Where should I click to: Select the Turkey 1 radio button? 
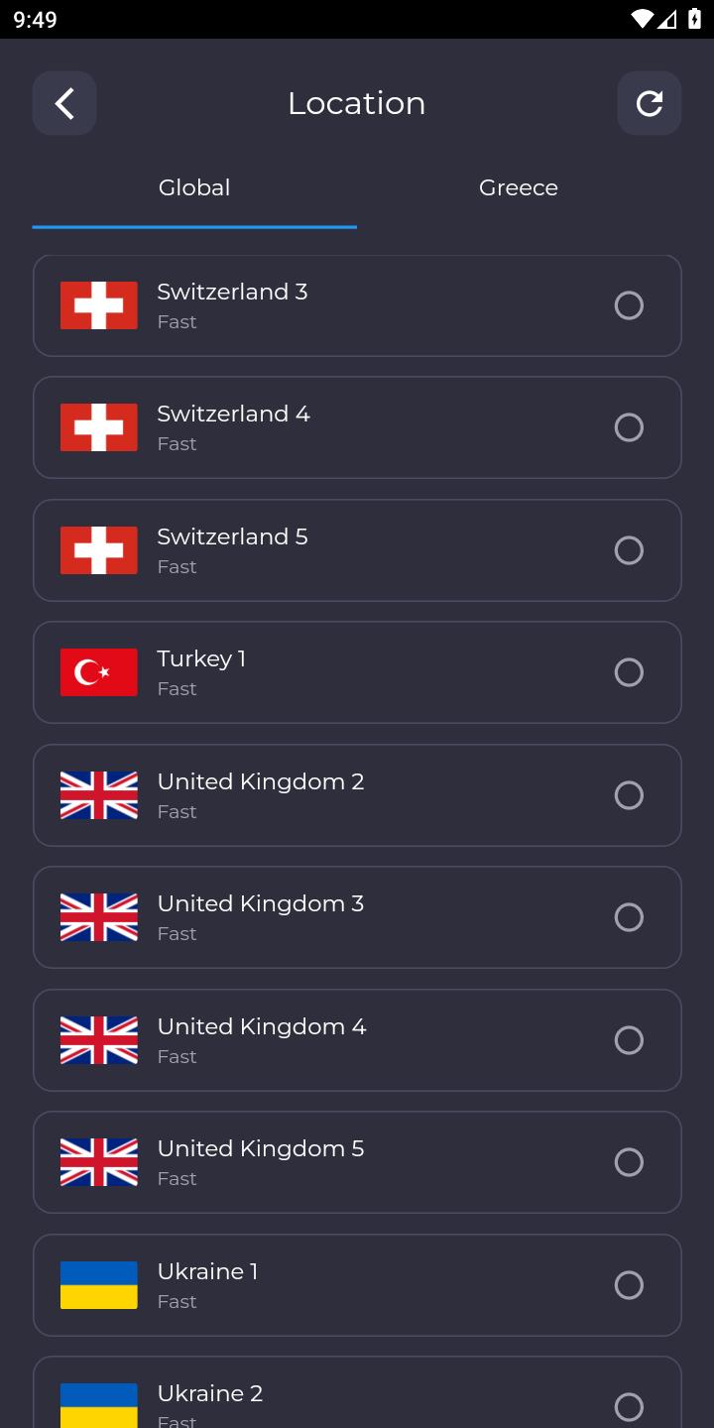point(629,672)
